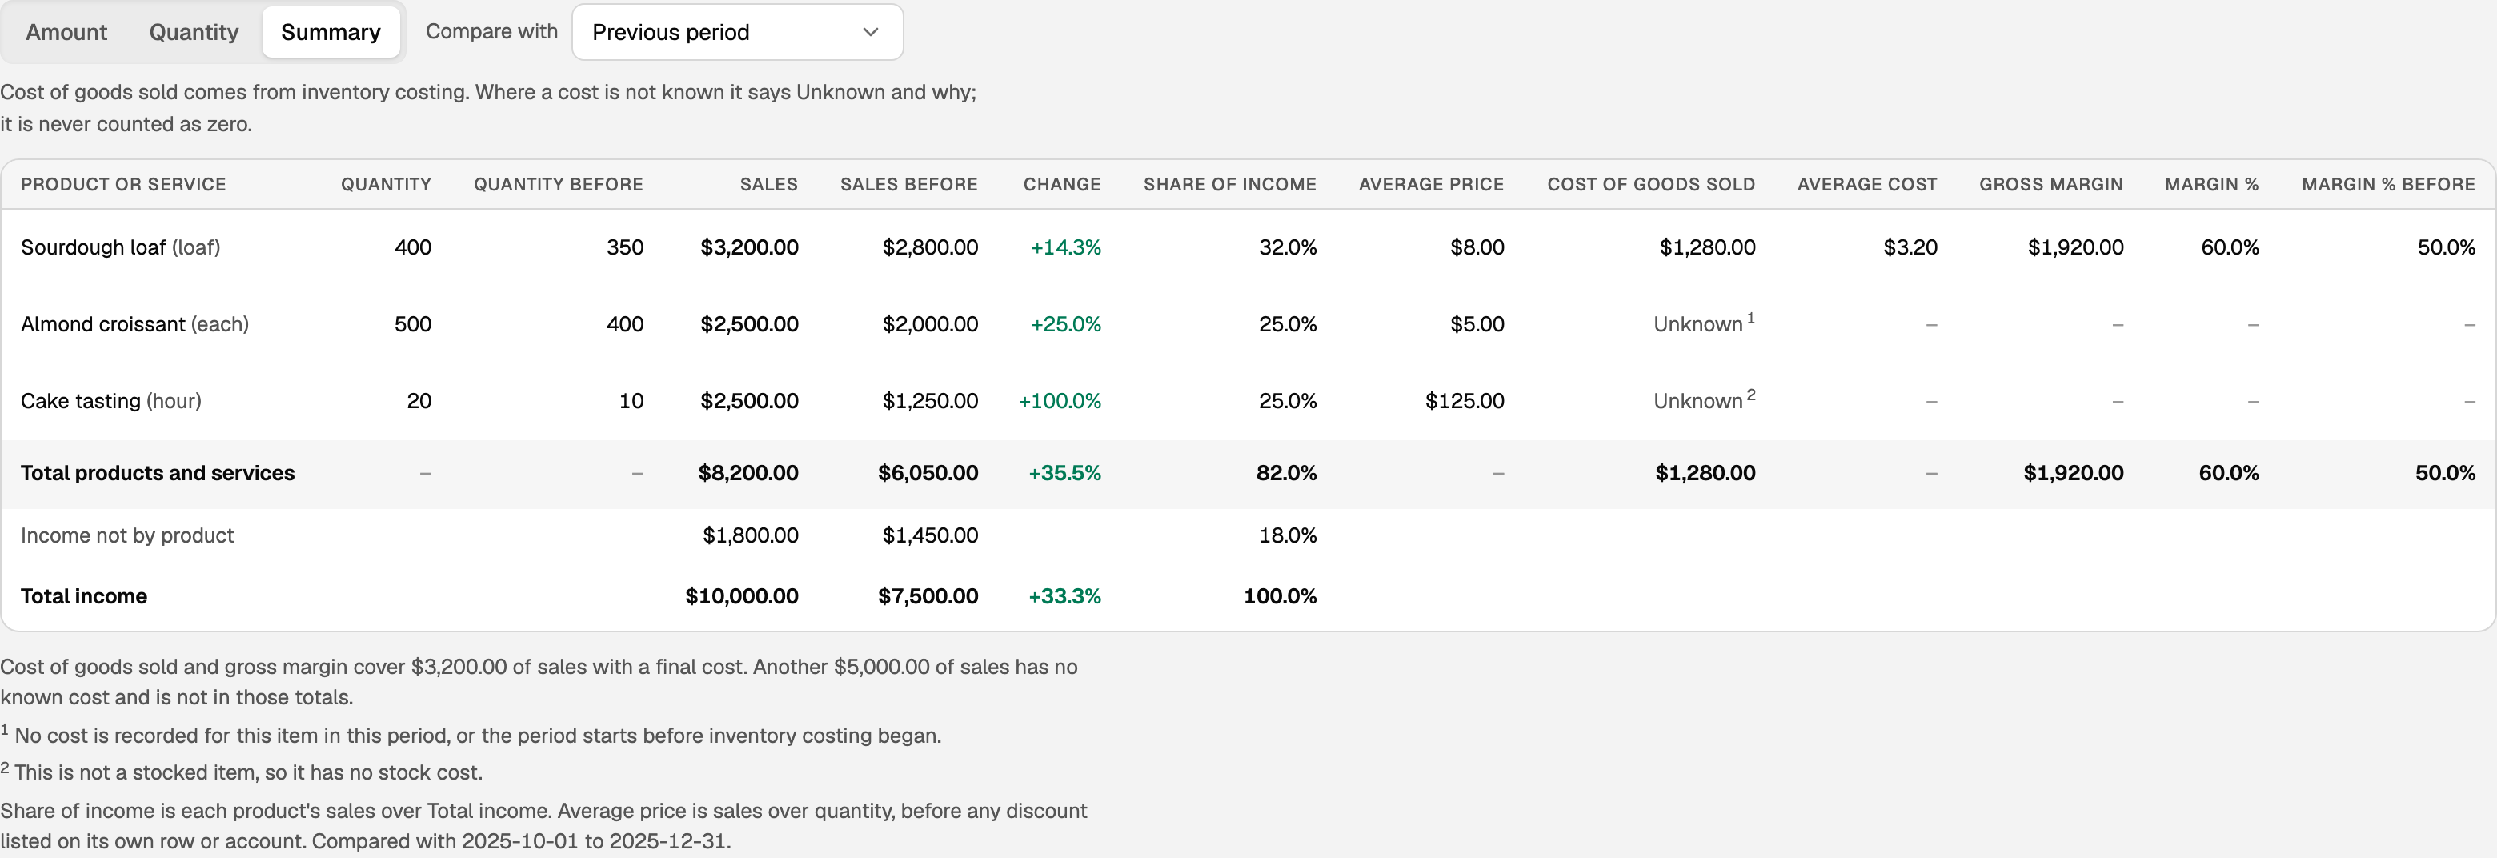This screenshot has width=2497, height=858.
Task: Click the Share of Income column header
Action: (x=1229, y=184)
